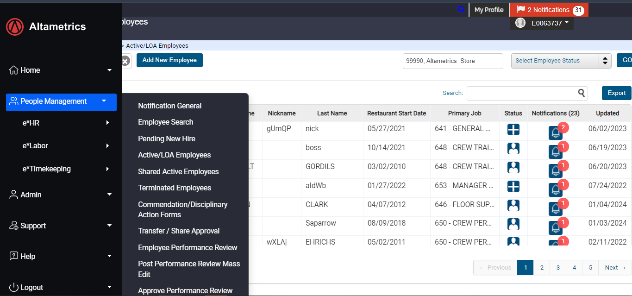Image resolution: width=632 pixels, height=296 pixels.
Task: Click the magnifier icon in the search field
Action: (582, 93)
